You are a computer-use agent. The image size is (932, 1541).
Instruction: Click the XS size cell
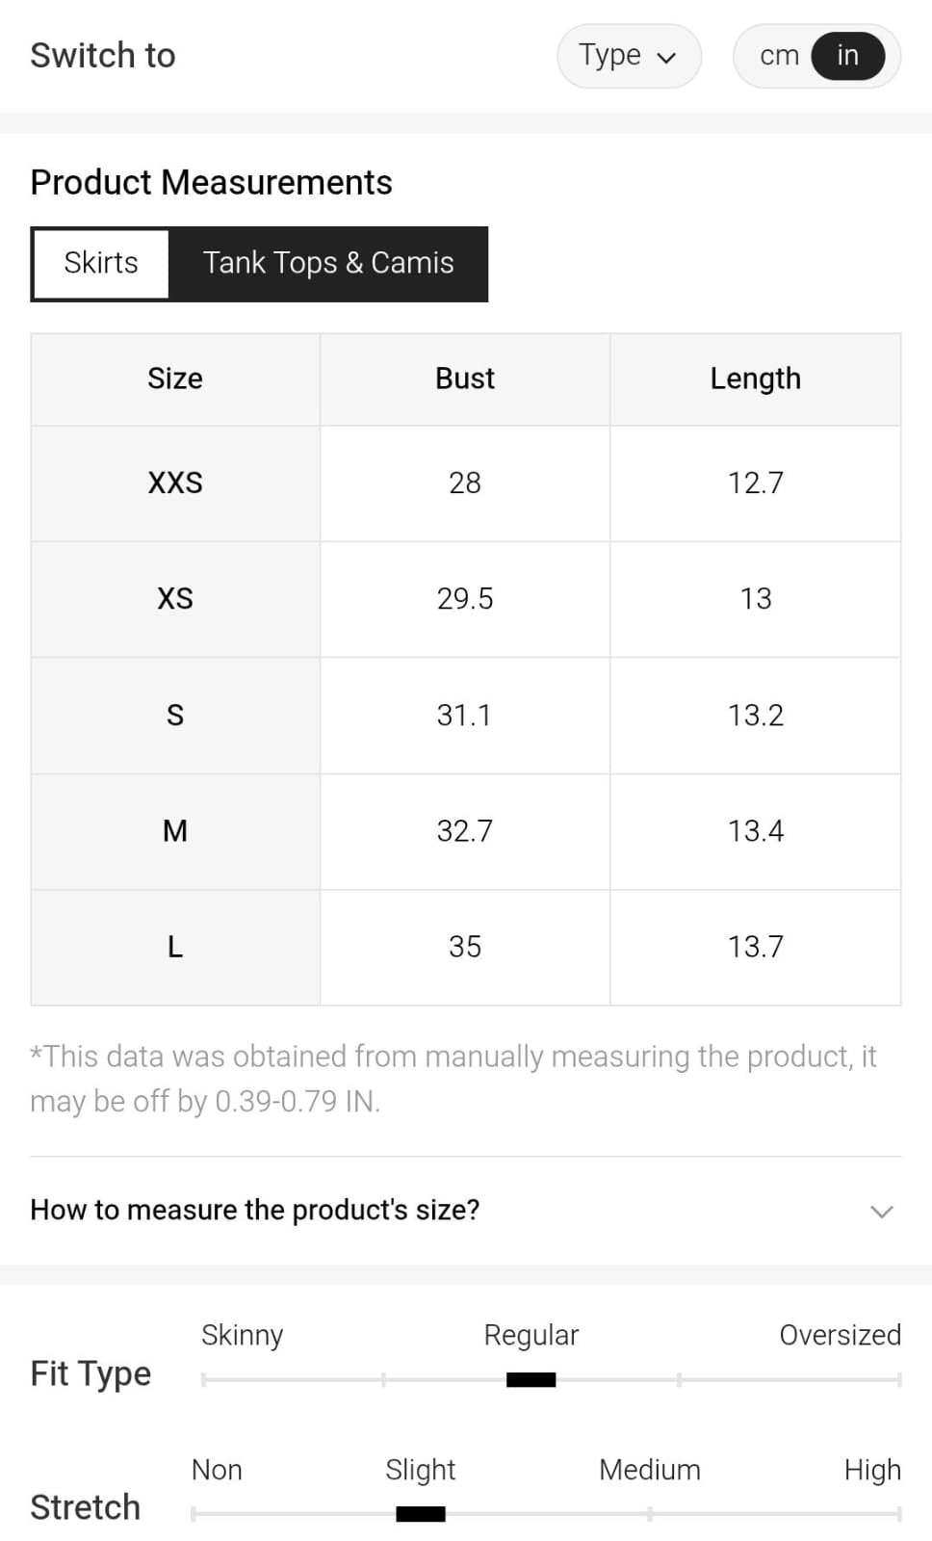tap(175, 599)
